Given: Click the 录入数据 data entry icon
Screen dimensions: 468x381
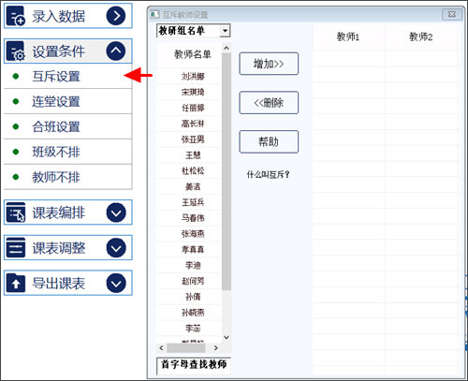Looking at the screenshot, I should click(16, 16).
